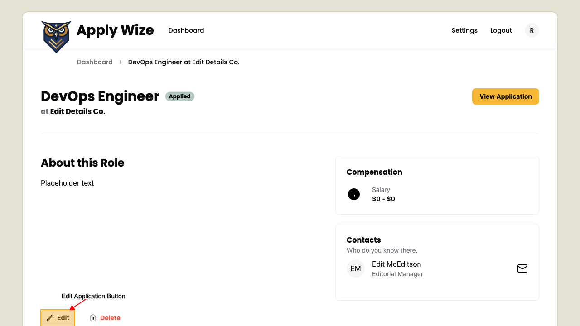
Task: Open the View Application button
Action: 505,96
